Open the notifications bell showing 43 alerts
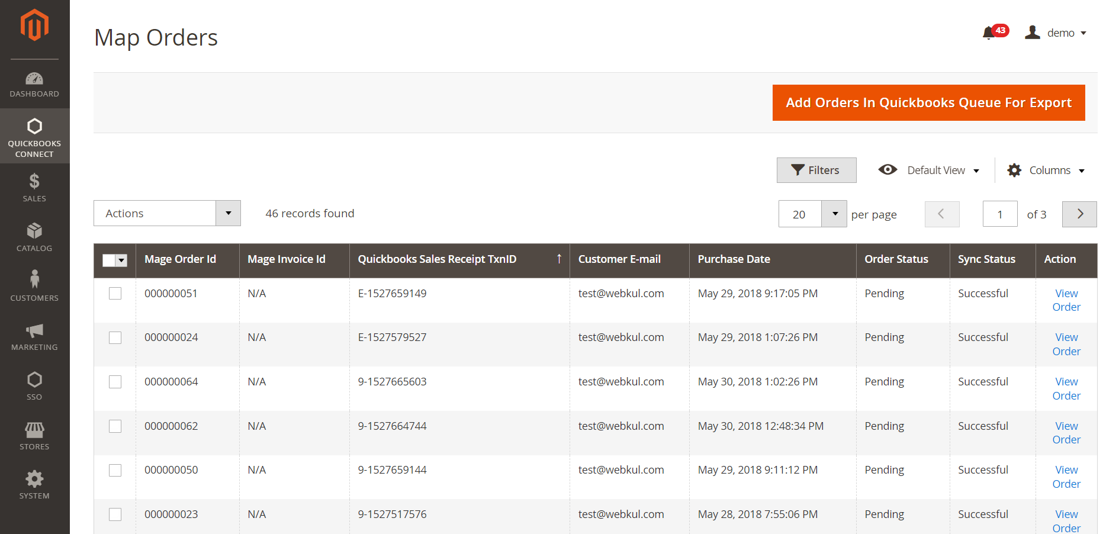This screenshot has width=1119, height=534. click(x=989, y=33)
